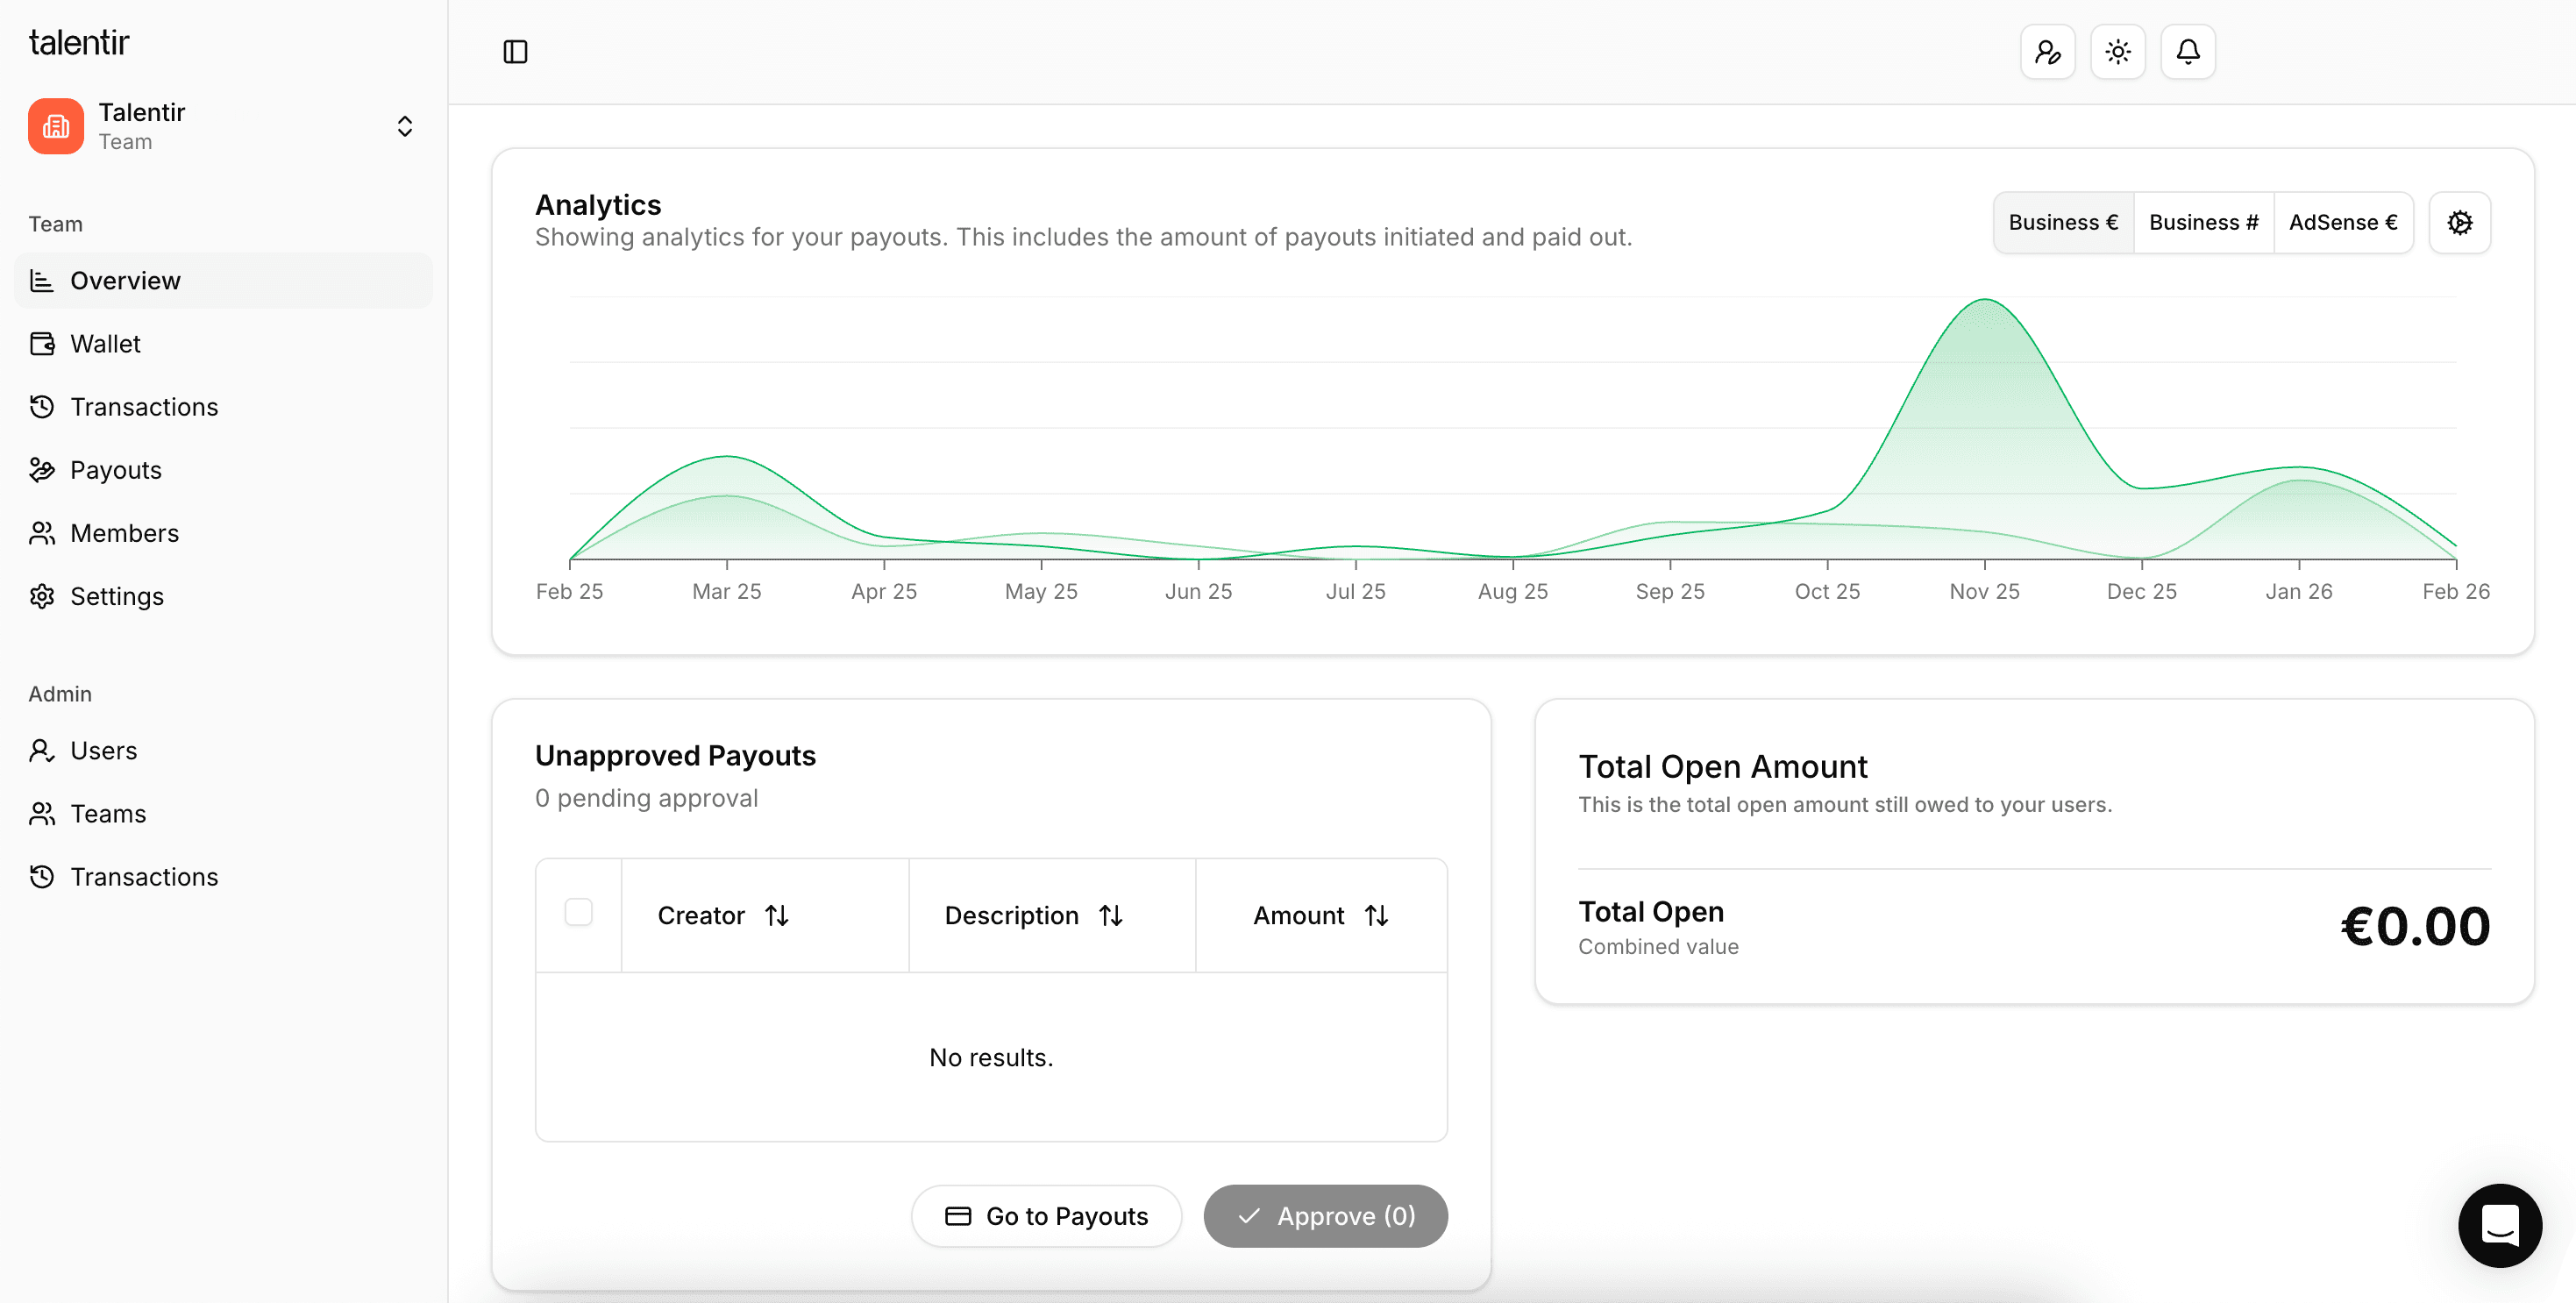Open the chat support bubble

(x=2499, y=1225)
